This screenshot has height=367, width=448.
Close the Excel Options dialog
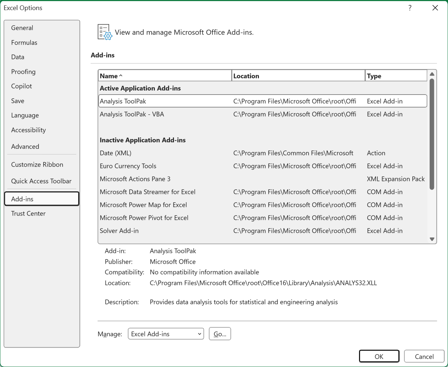[x=435, y=8]
